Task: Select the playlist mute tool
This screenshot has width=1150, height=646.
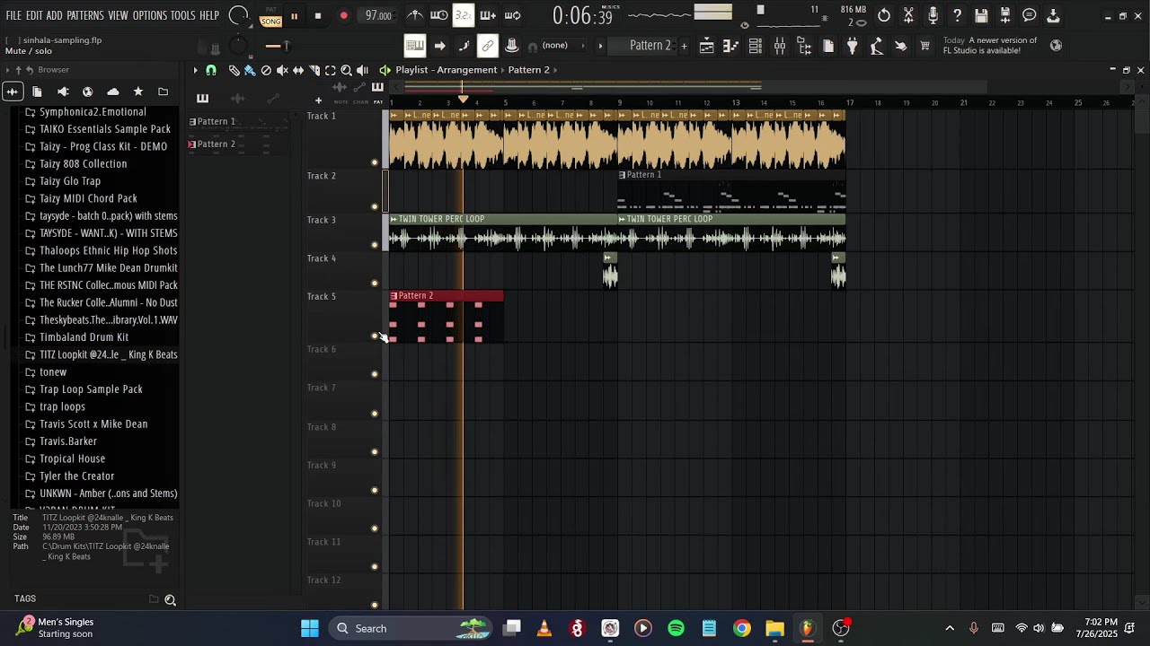Action: (282, 70)
